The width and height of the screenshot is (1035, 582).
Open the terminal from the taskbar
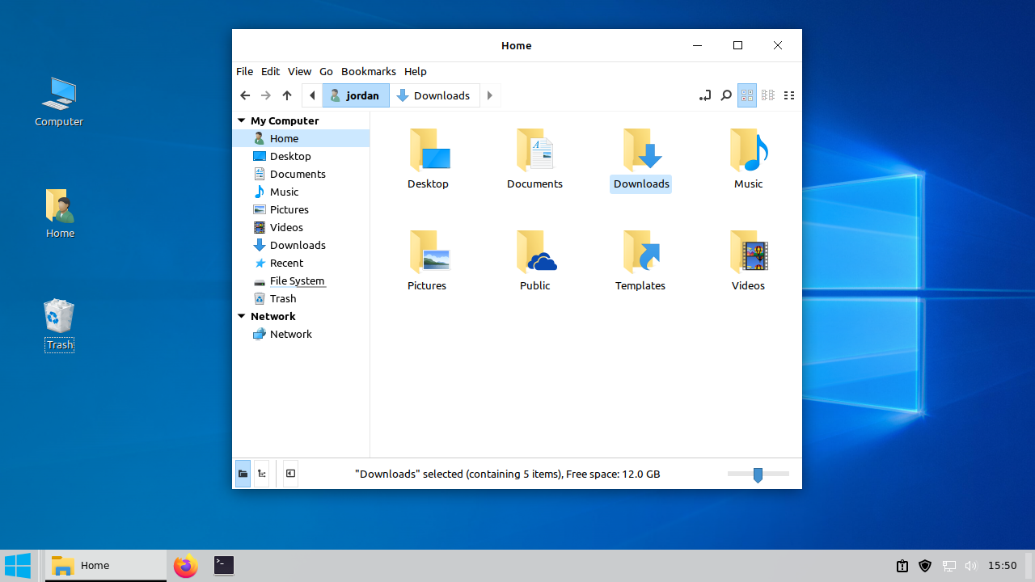pos(223,565)
